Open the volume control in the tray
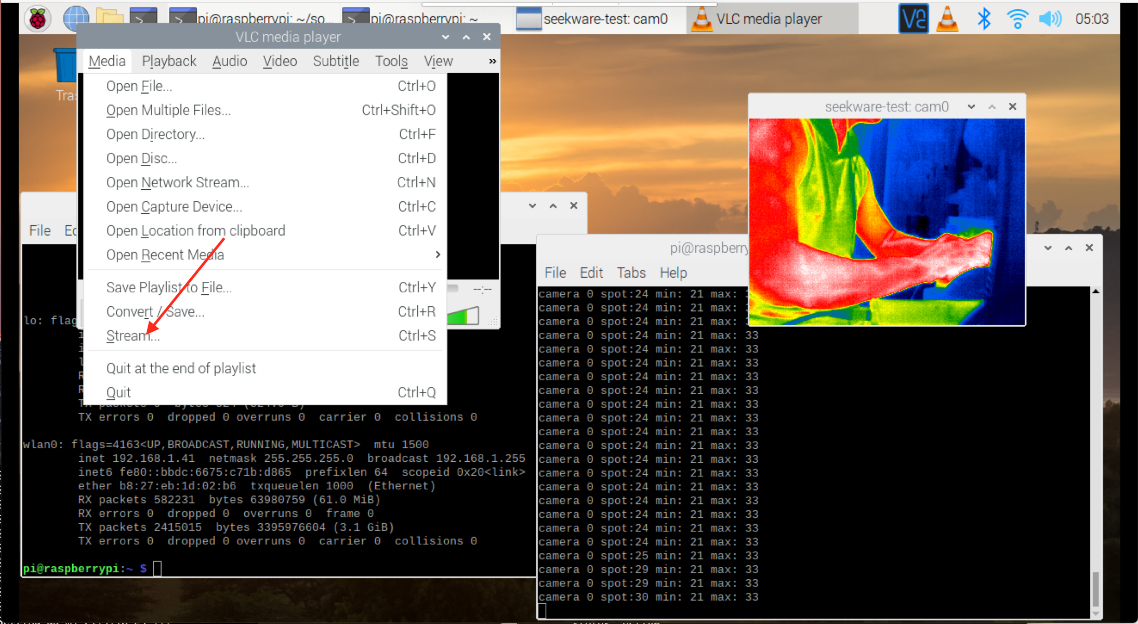The height and width of the screenshot is (624, 1138). [1050, 19]
